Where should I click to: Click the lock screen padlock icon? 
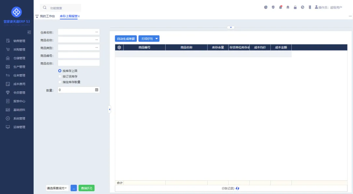tap(295, 7)
